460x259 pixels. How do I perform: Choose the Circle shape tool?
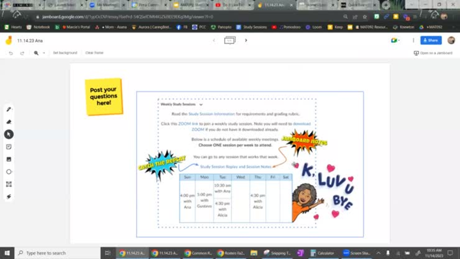click(x=9, y=171)
